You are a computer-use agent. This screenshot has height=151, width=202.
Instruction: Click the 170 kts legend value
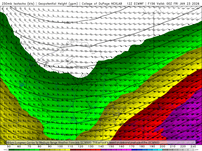pos(132,146)
